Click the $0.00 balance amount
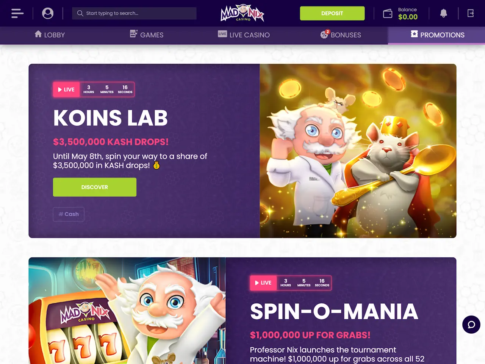485x364 pixels. pos(408,17)
